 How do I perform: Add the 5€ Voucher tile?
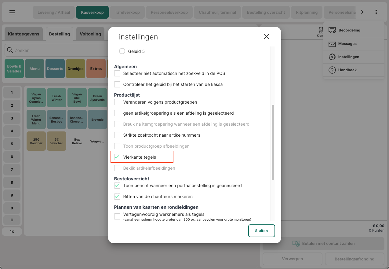(56, 141)
